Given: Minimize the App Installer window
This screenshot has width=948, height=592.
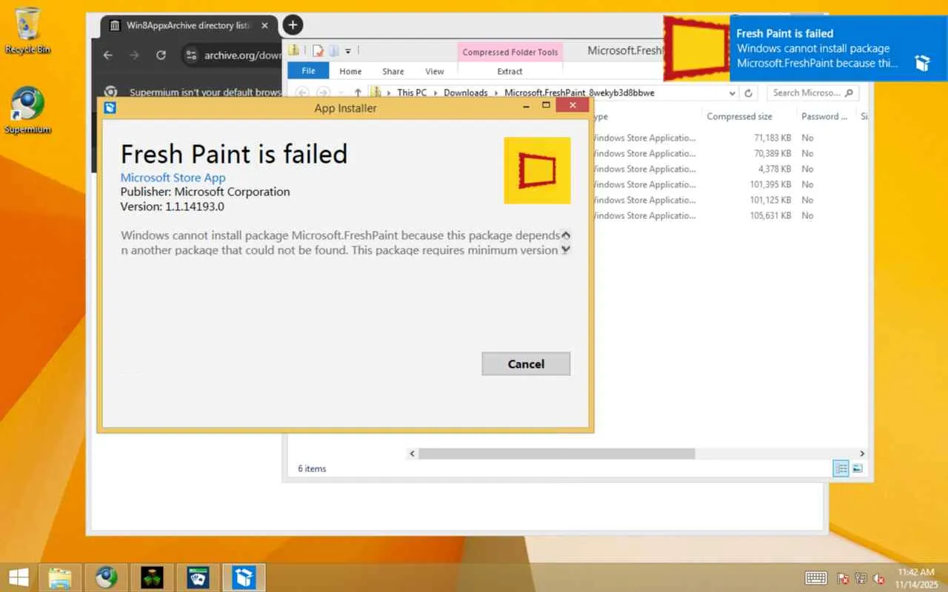Looking at the screenshot, I should (x=525, y=107).
